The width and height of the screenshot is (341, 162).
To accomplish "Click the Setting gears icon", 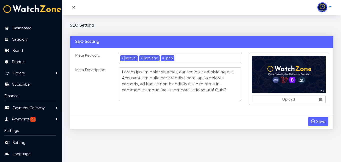I will [x=7, y=143].
